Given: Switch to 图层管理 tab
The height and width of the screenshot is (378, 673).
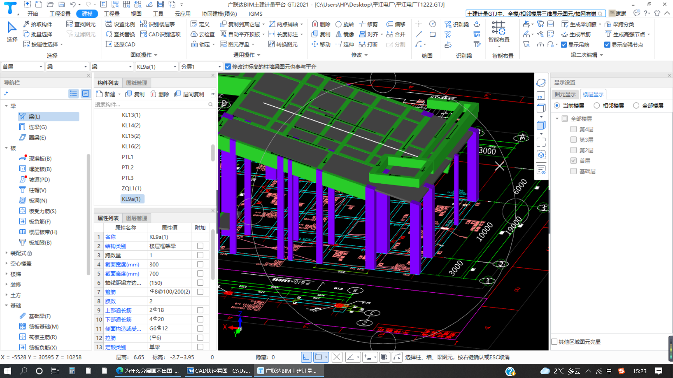Looking at the screenshot, I should (x=137, y=218).
